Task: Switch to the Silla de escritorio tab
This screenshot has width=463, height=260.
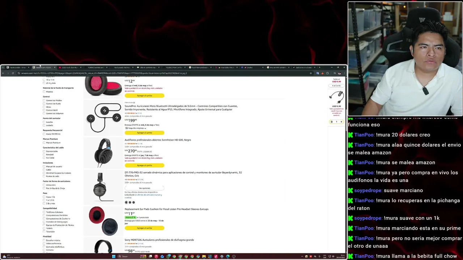Action: click(x=148, y=67)
